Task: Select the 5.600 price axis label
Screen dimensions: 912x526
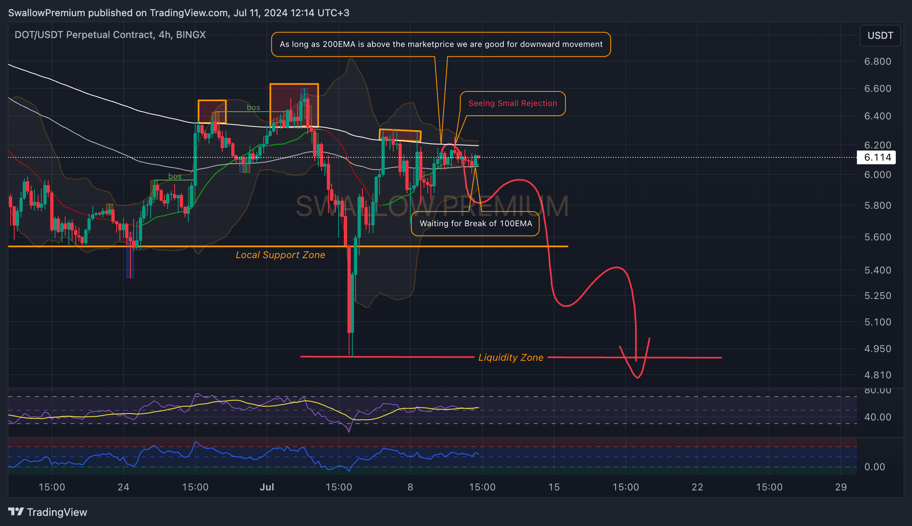Action: 878,237
